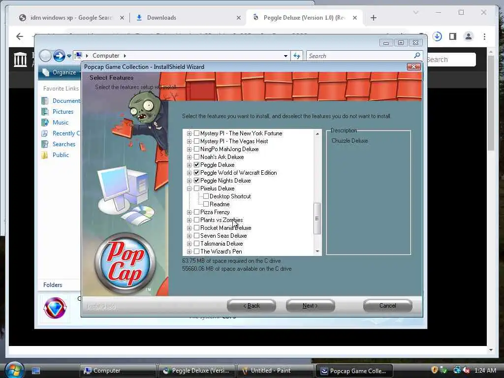
Task: Open the Explorer address bar dropdown
Action: click(285, 56)
